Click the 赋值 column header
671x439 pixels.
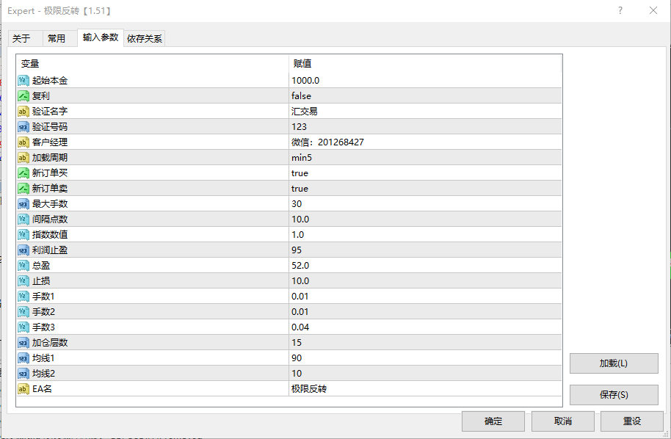(x=425, y=64)
